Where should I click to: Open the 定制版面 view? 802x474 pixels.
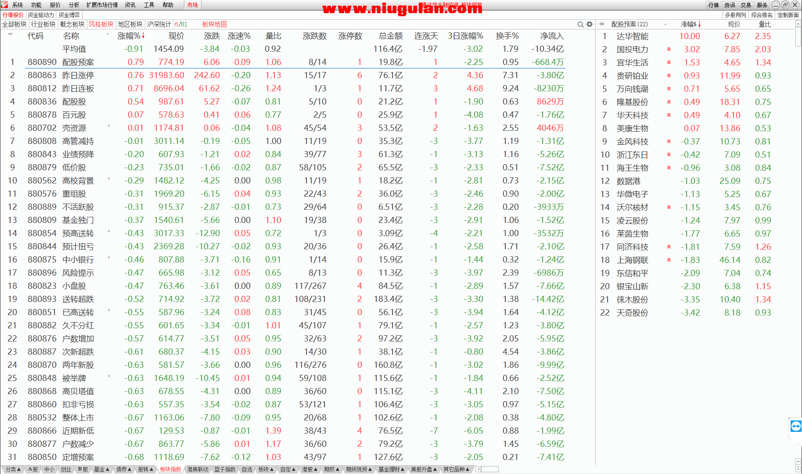[788, 15]
